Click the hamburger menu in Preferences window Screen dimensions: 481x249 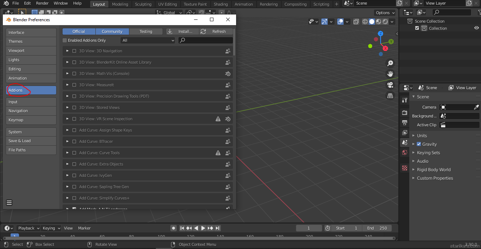pyautogui.click(x=9, y=203)
